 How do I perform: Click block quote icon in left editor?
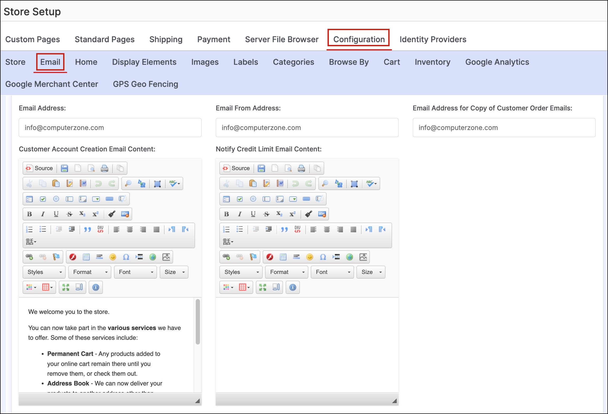tap(87, 229)
